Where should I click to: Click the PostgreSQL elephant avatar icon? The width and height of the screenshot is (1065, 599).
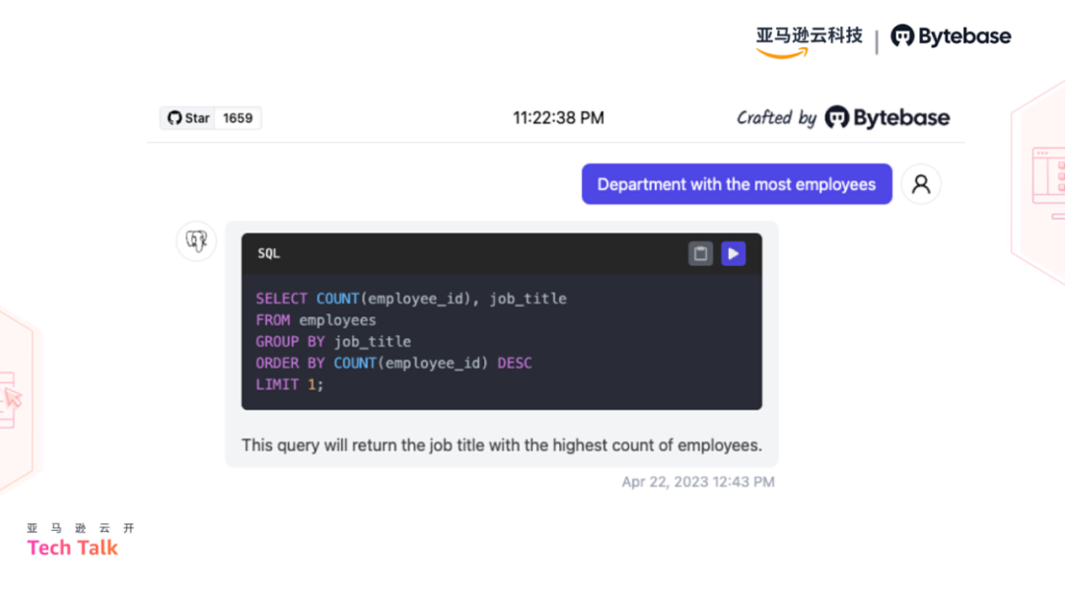pyautogui.click(x=196, y=240)
